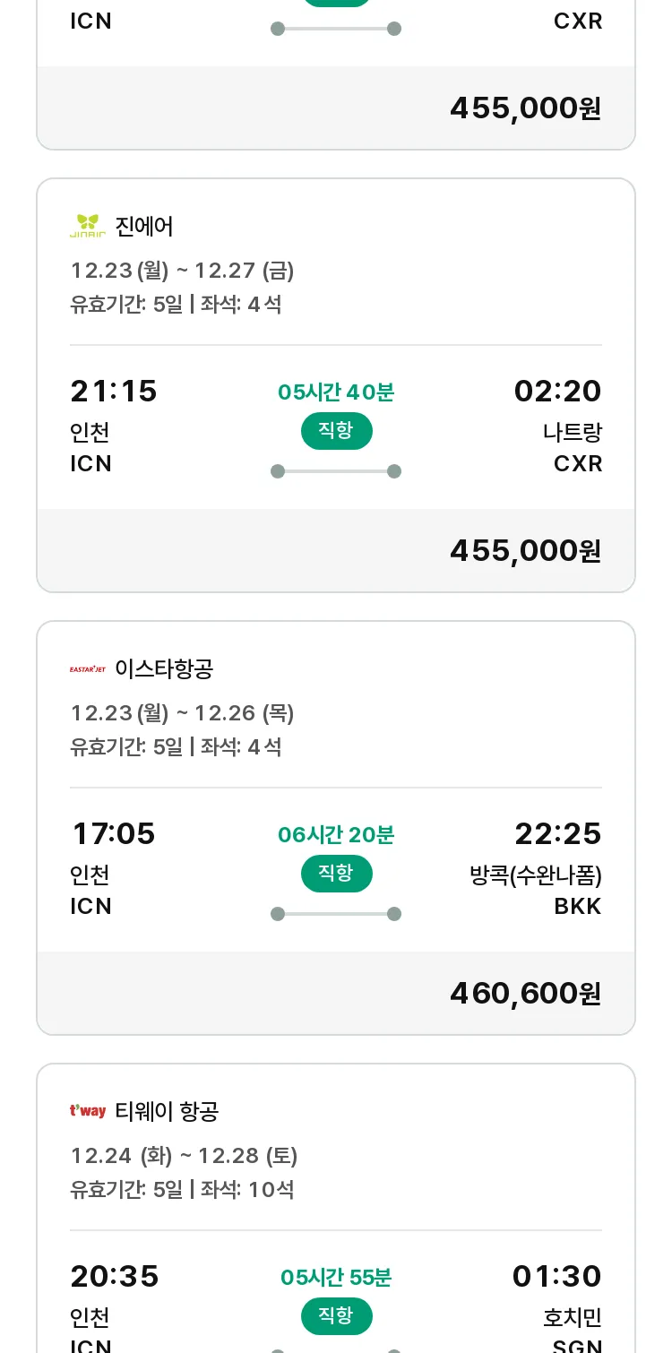This screenshot has width=672, height=1353.
Task: Tap the 직항 badge on Eastar Jet flight
Action: pos(336,874)
